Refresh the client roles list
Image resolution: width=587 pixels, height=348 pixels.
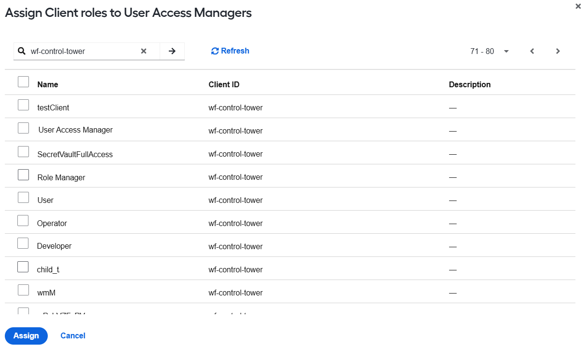(230, 51)
